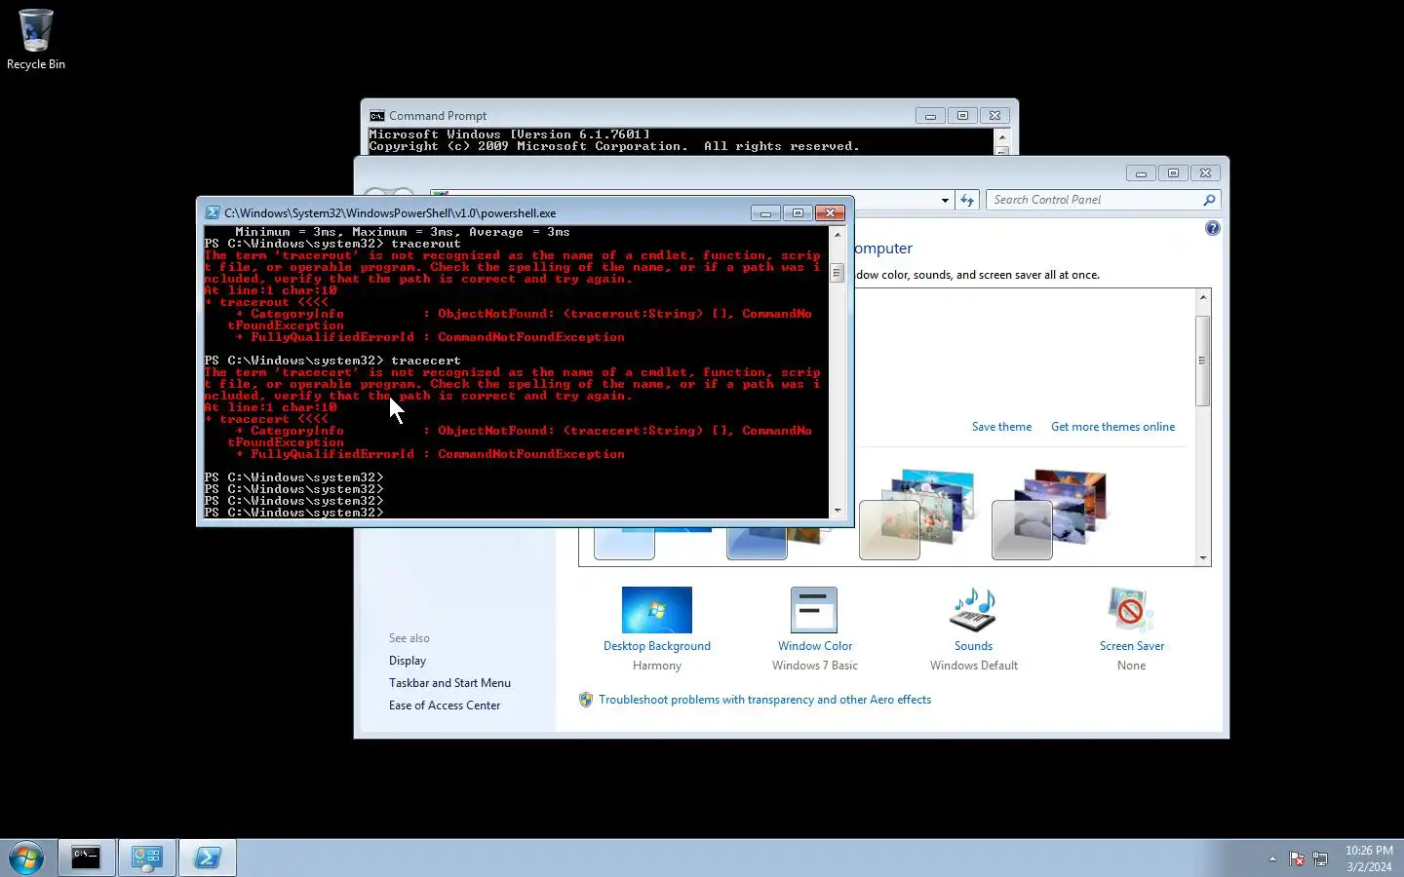Click the 'tracerout' command line in PowerShell
The height and width of the screenshot is (877, 1404).
332,244
